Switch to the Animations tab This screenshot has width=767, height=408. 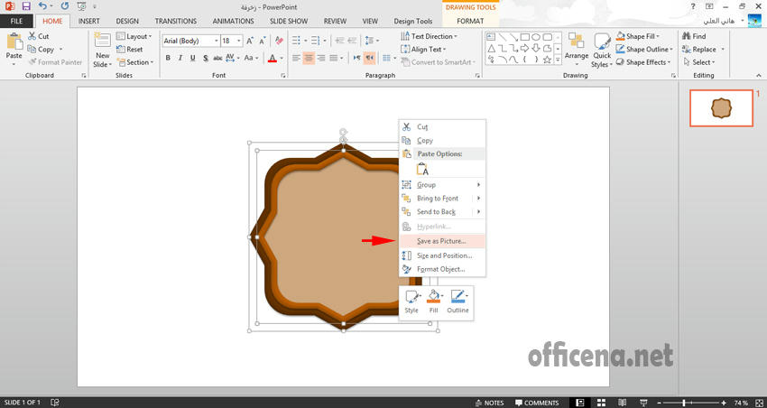(233, 21)
